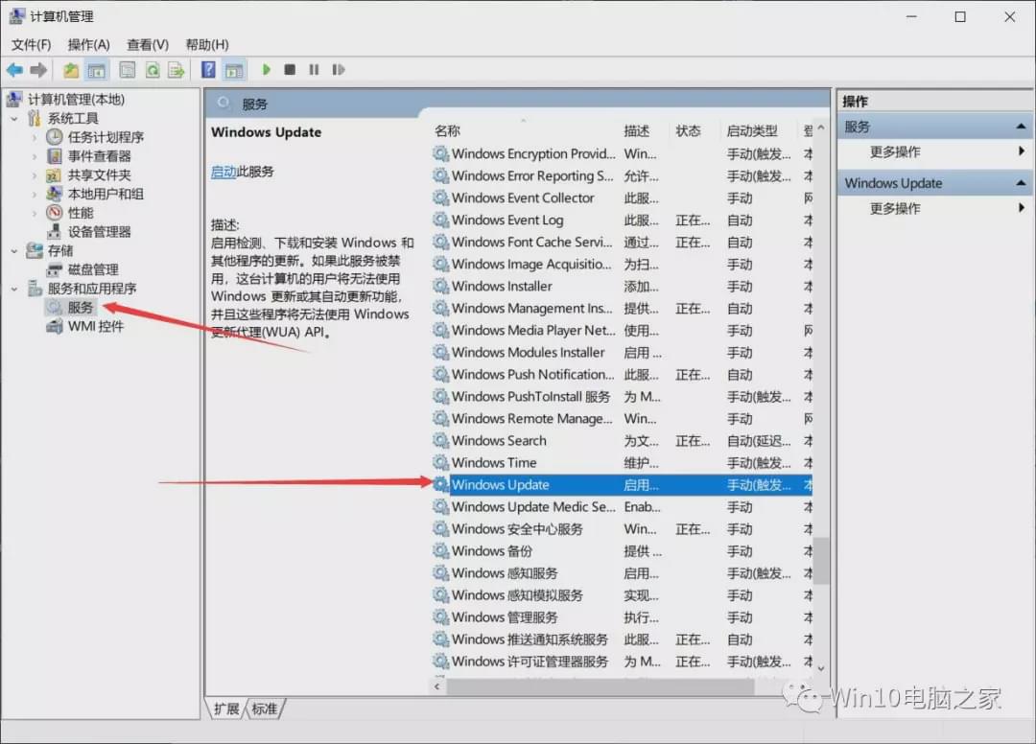Select the Windows 安全中心服务 row

click(623, 529)
